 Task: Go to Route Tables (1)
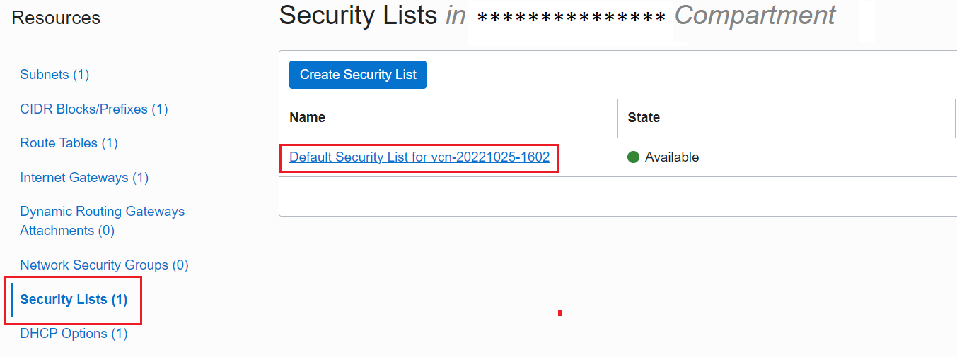tap(69, 143)
